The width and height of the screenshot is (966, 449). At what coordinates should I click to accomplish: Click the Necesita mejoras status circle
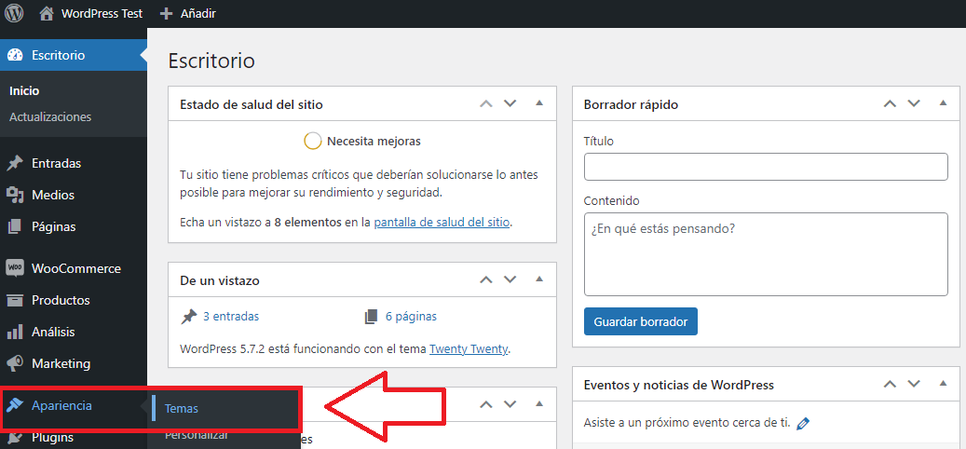(x=312, y=141)
